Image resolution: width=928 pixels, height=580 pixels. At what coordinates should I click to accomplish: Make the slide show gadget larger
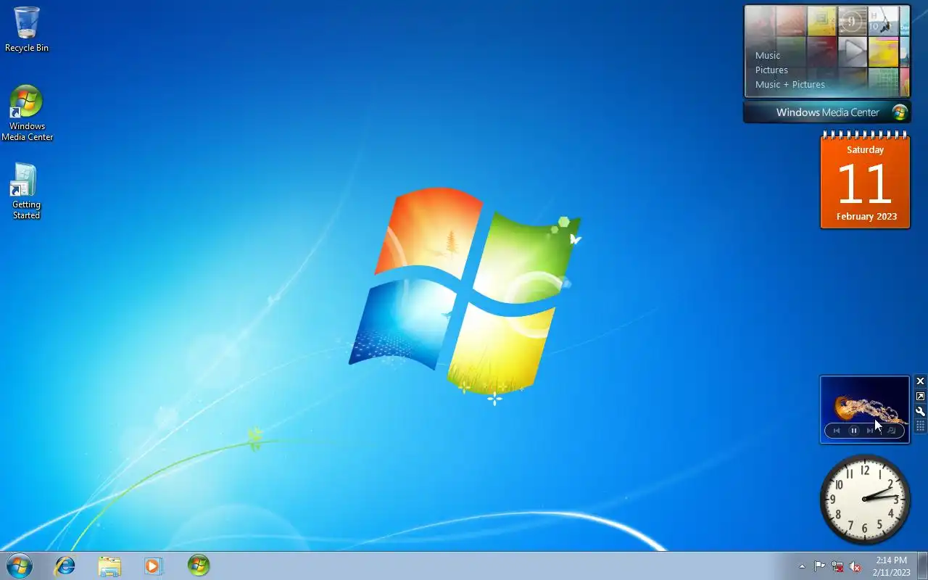tap(920, 397)
